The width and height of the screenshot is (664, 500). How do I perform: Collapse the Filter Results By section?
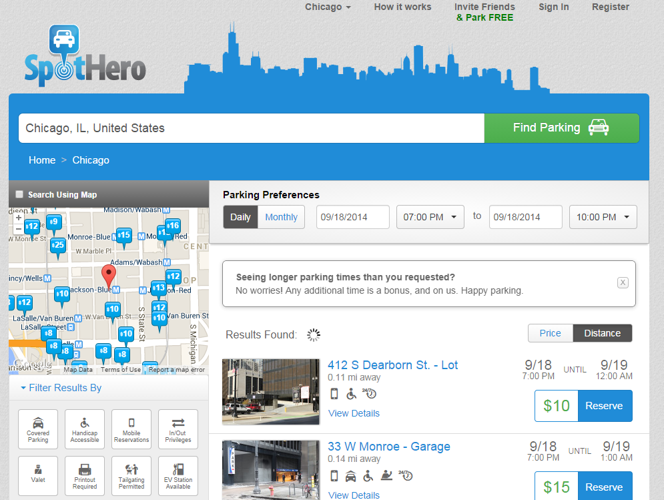[x=61, y=388]
